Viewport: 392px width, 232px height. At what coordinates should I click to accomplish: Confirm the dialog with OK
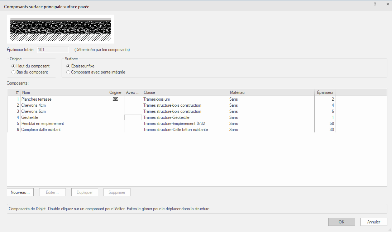coord(341,222)
